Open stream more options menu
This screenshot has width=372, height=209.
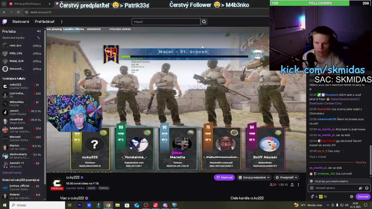tap(298, 185)
